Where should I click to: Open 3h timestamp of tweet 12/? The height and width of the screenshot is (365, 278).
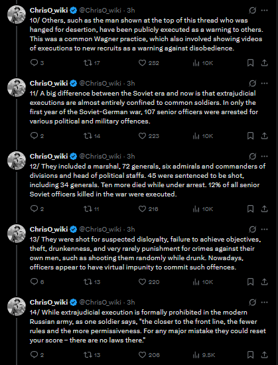click(131, 157)
